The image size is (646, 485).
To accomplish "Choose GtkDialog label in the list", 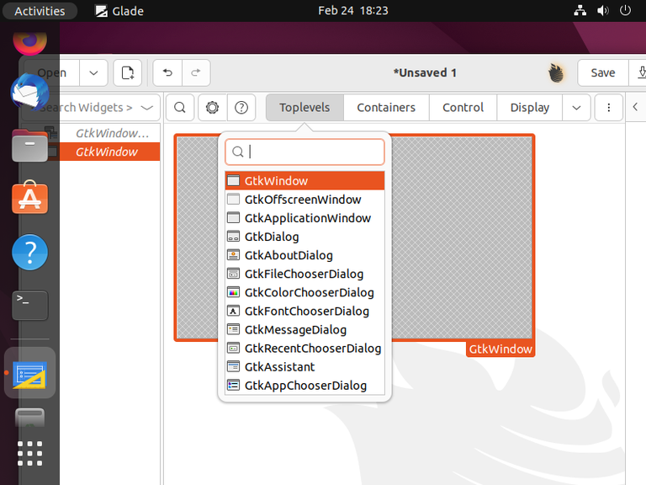I will 272,237.
